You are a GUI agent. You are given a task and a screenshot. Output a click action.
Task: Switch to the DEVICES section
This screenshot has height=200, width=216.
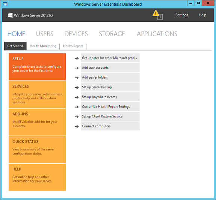(x=76, y=34)
